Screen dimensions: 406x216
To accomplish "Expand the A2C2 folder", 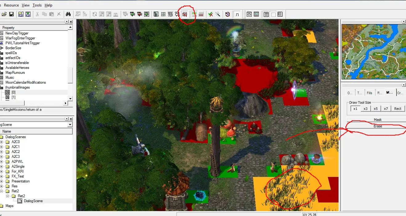I will point(2,152).
